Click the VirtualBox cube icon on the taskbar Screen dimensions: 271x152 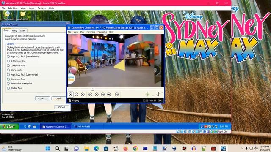click(x=174, y=148)
